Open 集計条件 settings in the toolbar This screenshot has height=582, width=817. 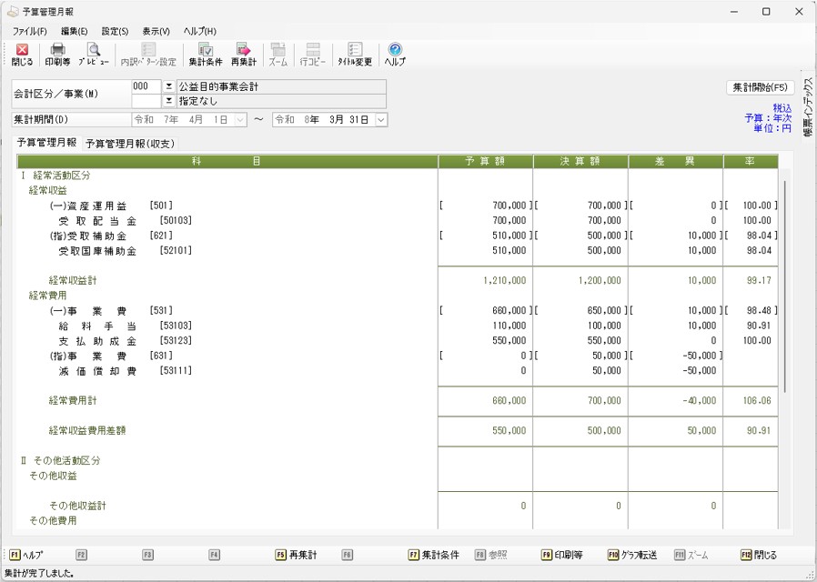(206, 55)
